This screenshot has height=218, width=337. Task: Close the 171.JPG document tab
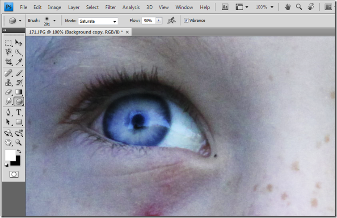[x=127, y=32]
